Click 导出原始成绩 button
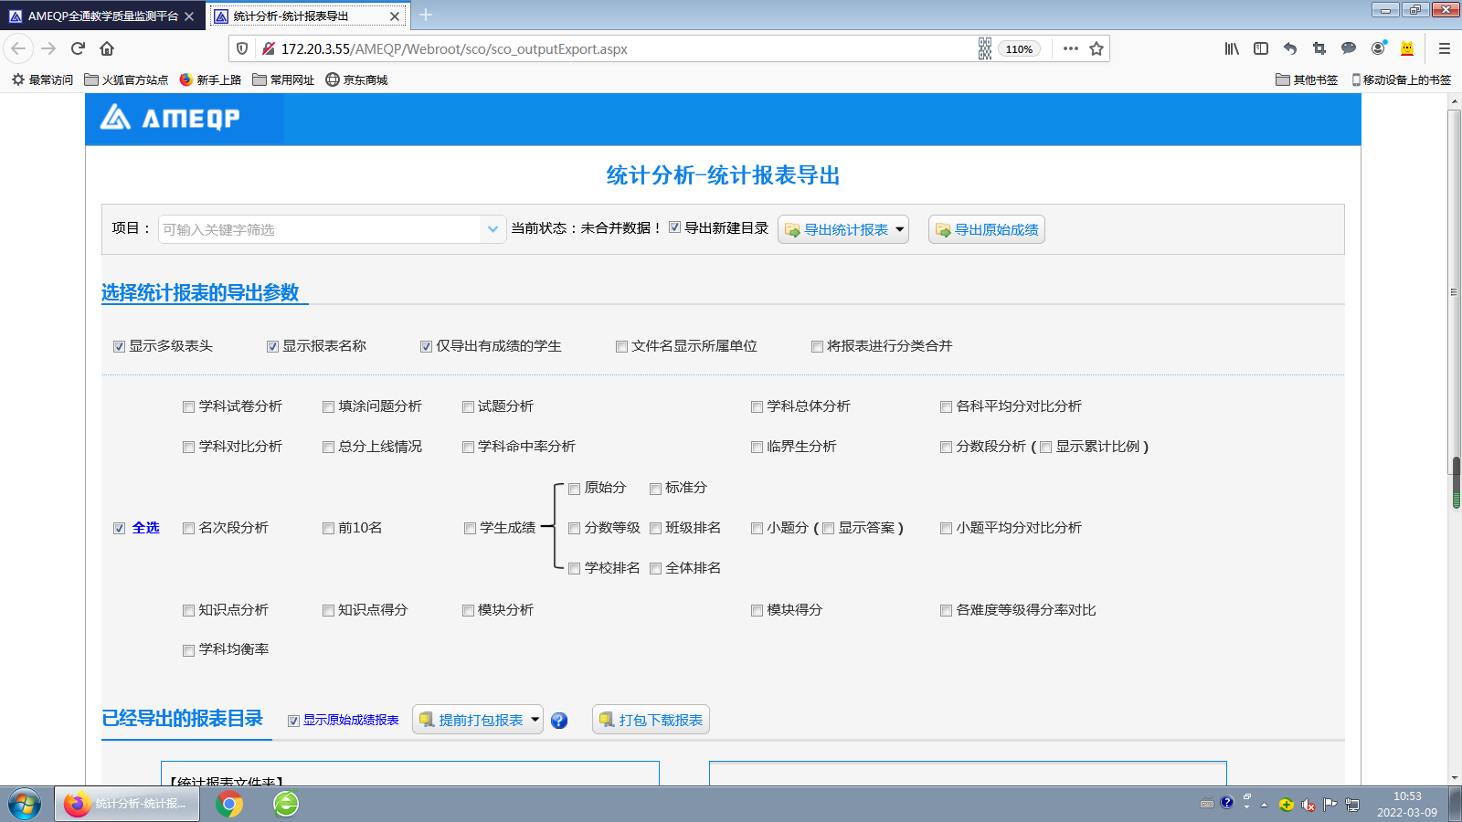 (987, 229)
